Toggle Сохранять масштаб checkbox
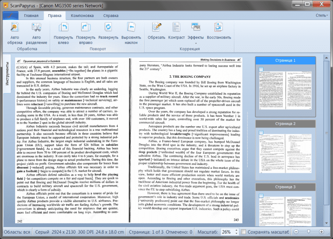Viewport: 333px width, 239px height. click(244, 232)
